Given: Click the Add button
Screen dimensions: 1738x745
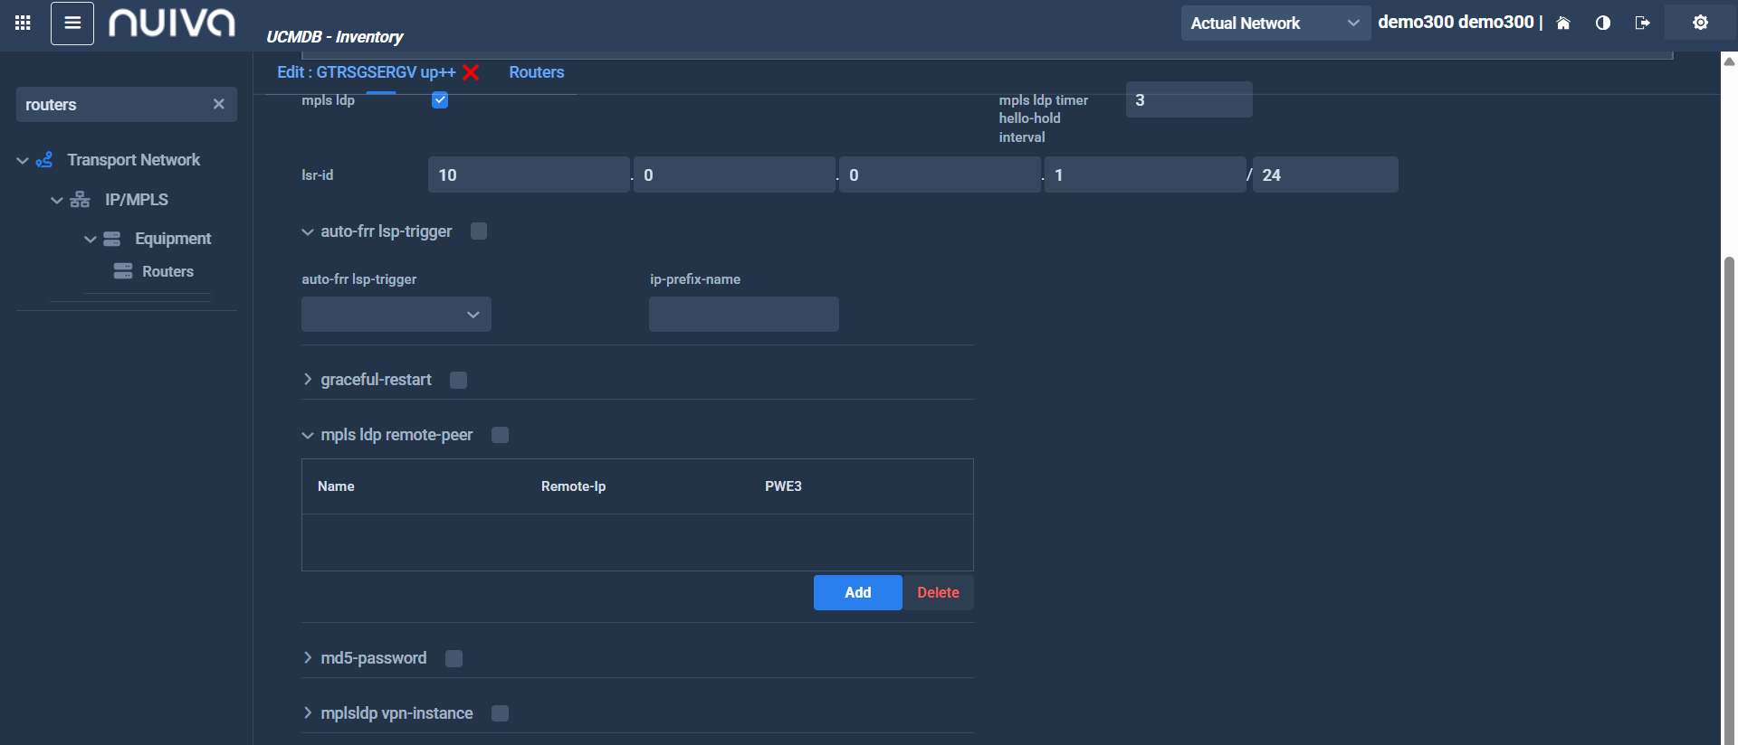Looking at the screenshot, I should tap(857, 592).
